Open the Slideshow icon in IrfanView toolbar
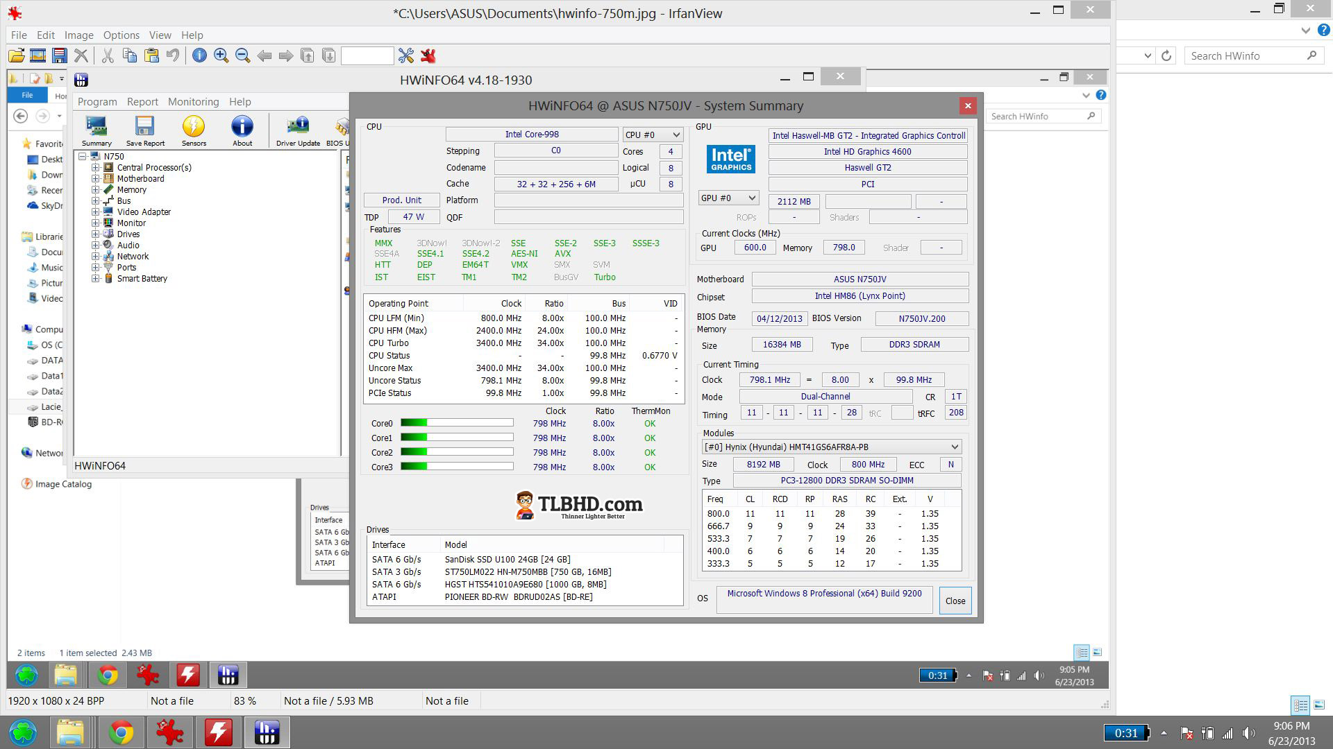 coord(37,56)
